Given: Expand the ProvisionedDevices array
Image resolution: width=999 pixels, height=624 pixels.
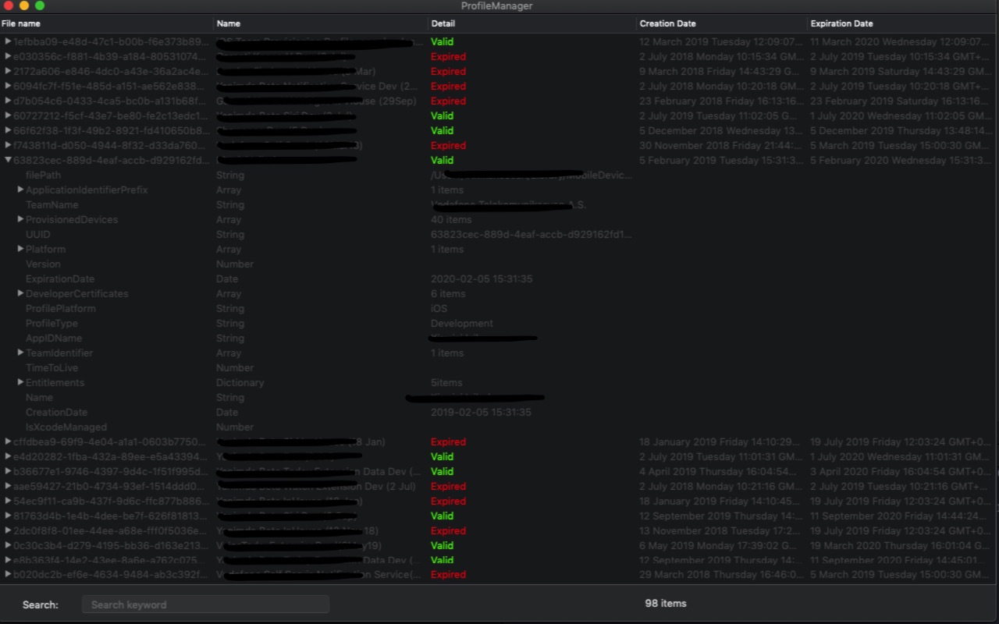Looking at the screenshot, I should tap(20, 219).
